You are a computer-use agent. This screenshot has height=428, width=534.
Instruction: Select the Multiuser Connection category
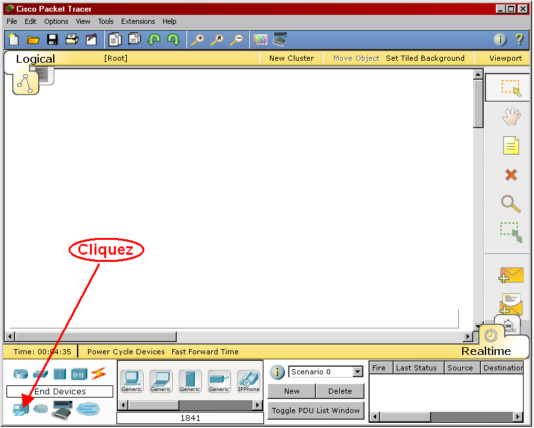tap(88, 409)
